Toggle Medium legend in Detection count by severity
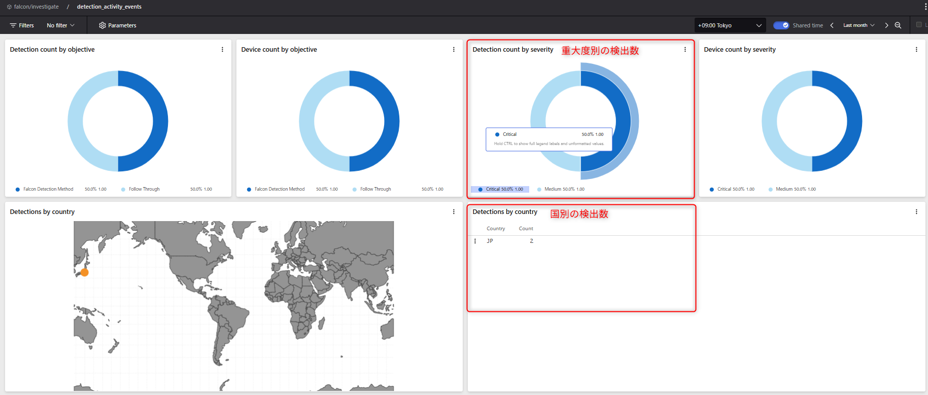Image resolution: width=928 pixels, height=395 pixels. point(561,189)
